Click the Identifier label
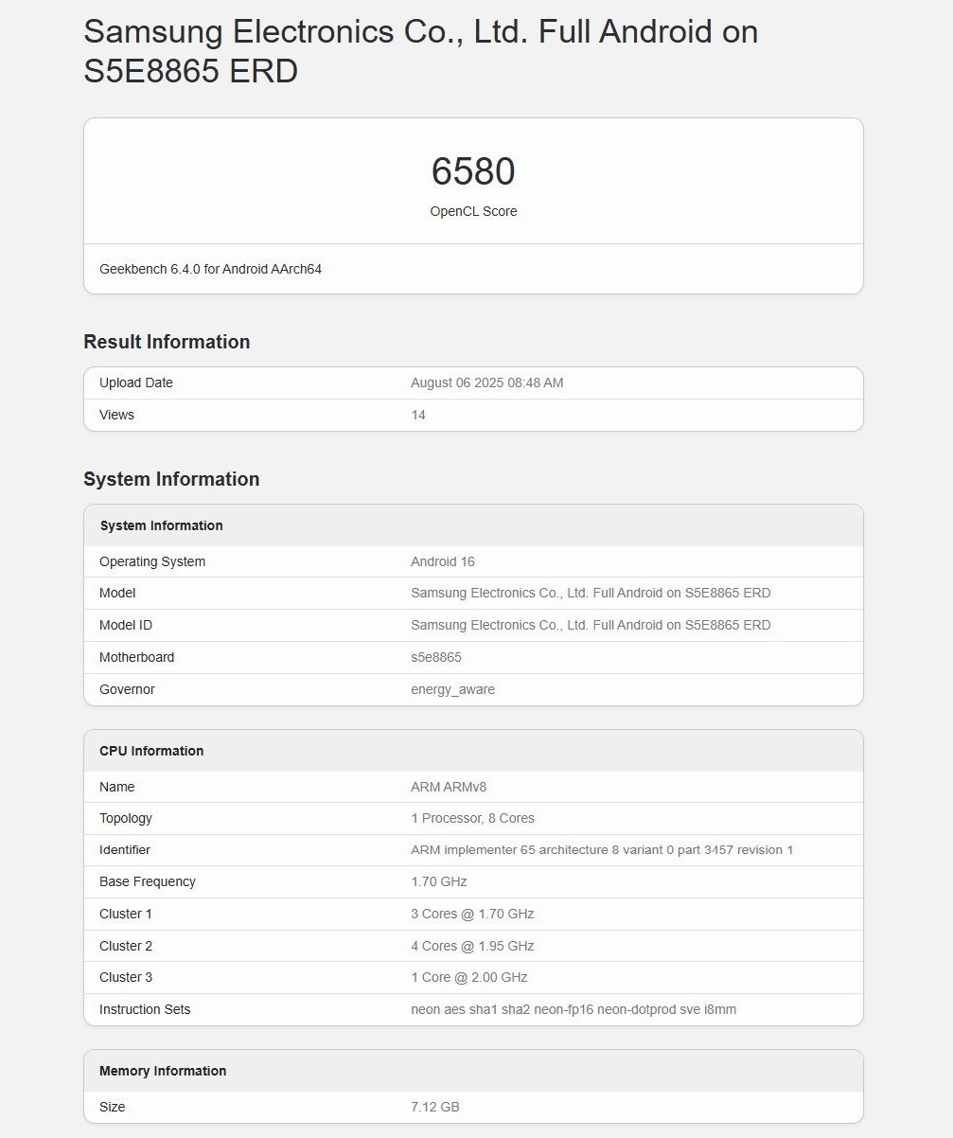Screen dimensions: 953x1138 [x=125, y=850]
